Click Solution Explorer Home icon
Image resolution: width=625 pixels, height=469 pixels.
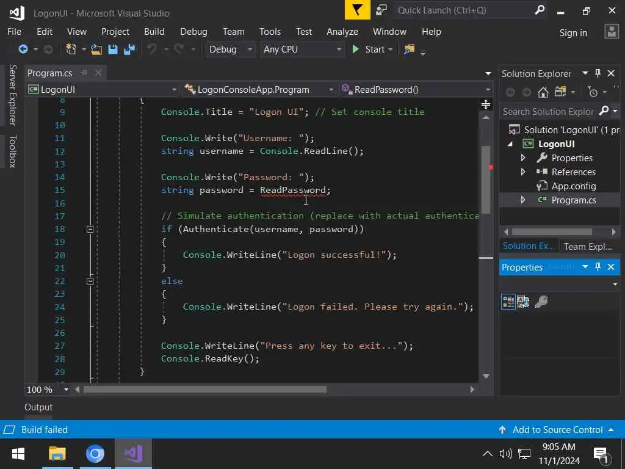[x=543, y=93]
